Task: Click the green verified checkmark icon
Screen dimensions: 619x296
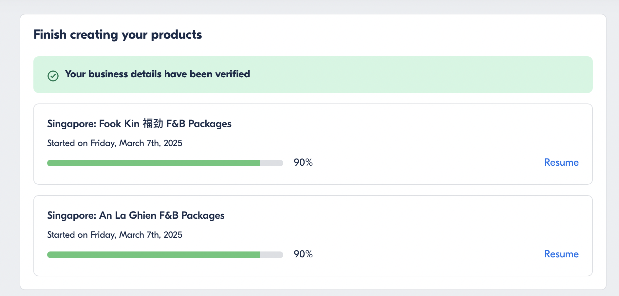Action: (x=53, y=76)
